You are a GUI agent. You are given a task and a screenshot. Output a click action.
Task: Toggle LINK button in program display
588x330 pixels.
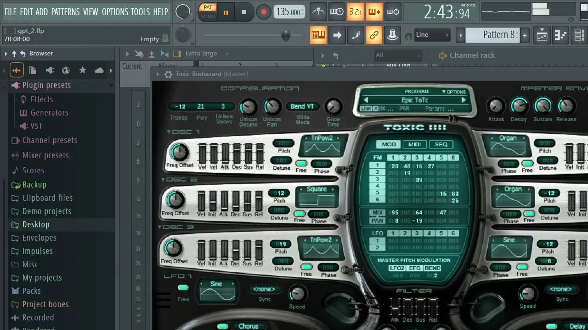click(366, 109)
